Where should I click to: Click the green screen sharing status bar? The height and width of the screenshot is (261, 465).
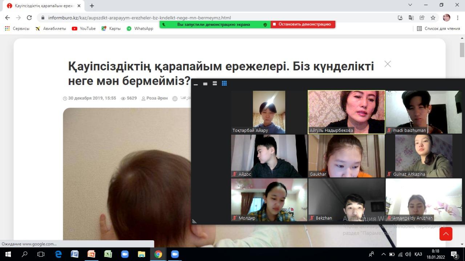coord(214,24)
